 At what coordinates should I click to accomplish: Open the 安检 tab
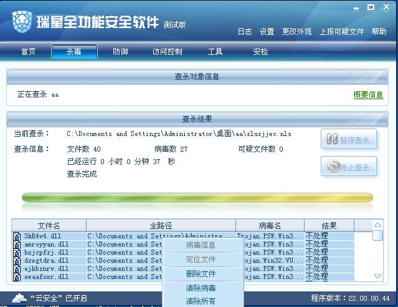pyautogui.click(x=260, y=52)
